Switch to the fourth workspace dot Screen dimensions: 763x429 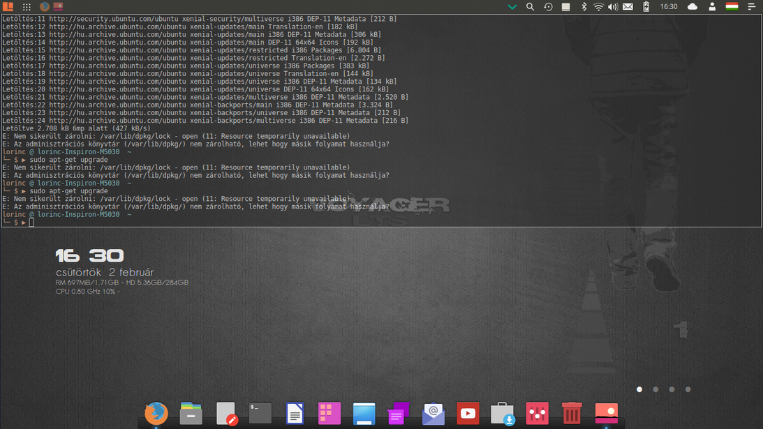(688, 389)
